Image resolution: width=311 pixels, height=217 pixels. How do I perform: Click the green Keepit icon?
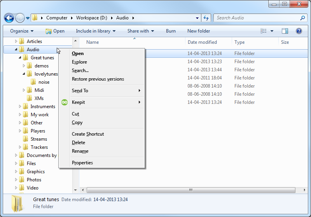point(65,102)
